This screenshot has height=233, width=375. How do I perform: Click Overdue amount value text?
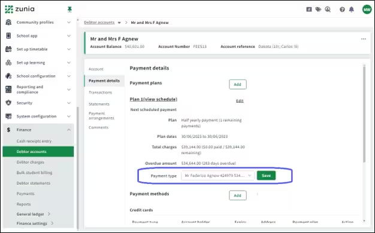[x=208, y=163]
